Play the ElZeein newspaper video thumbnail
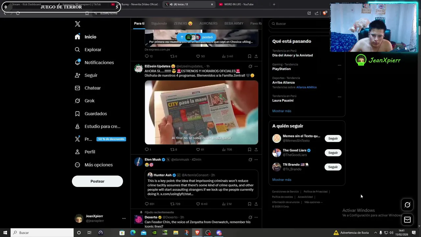 pyautogui.click(x=201, y=112)
